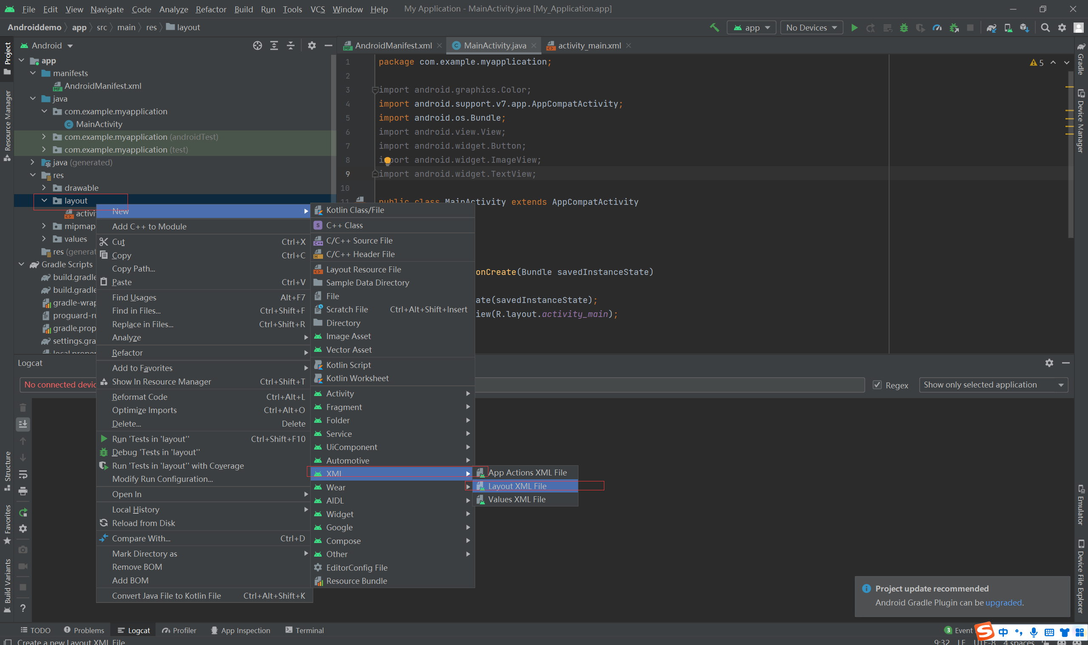Select Layout XML File menu entry
1088x645 pixels.
[517, 486]
